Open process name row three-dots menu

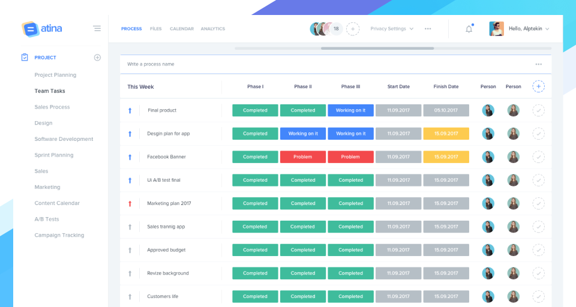click(539, 64)
